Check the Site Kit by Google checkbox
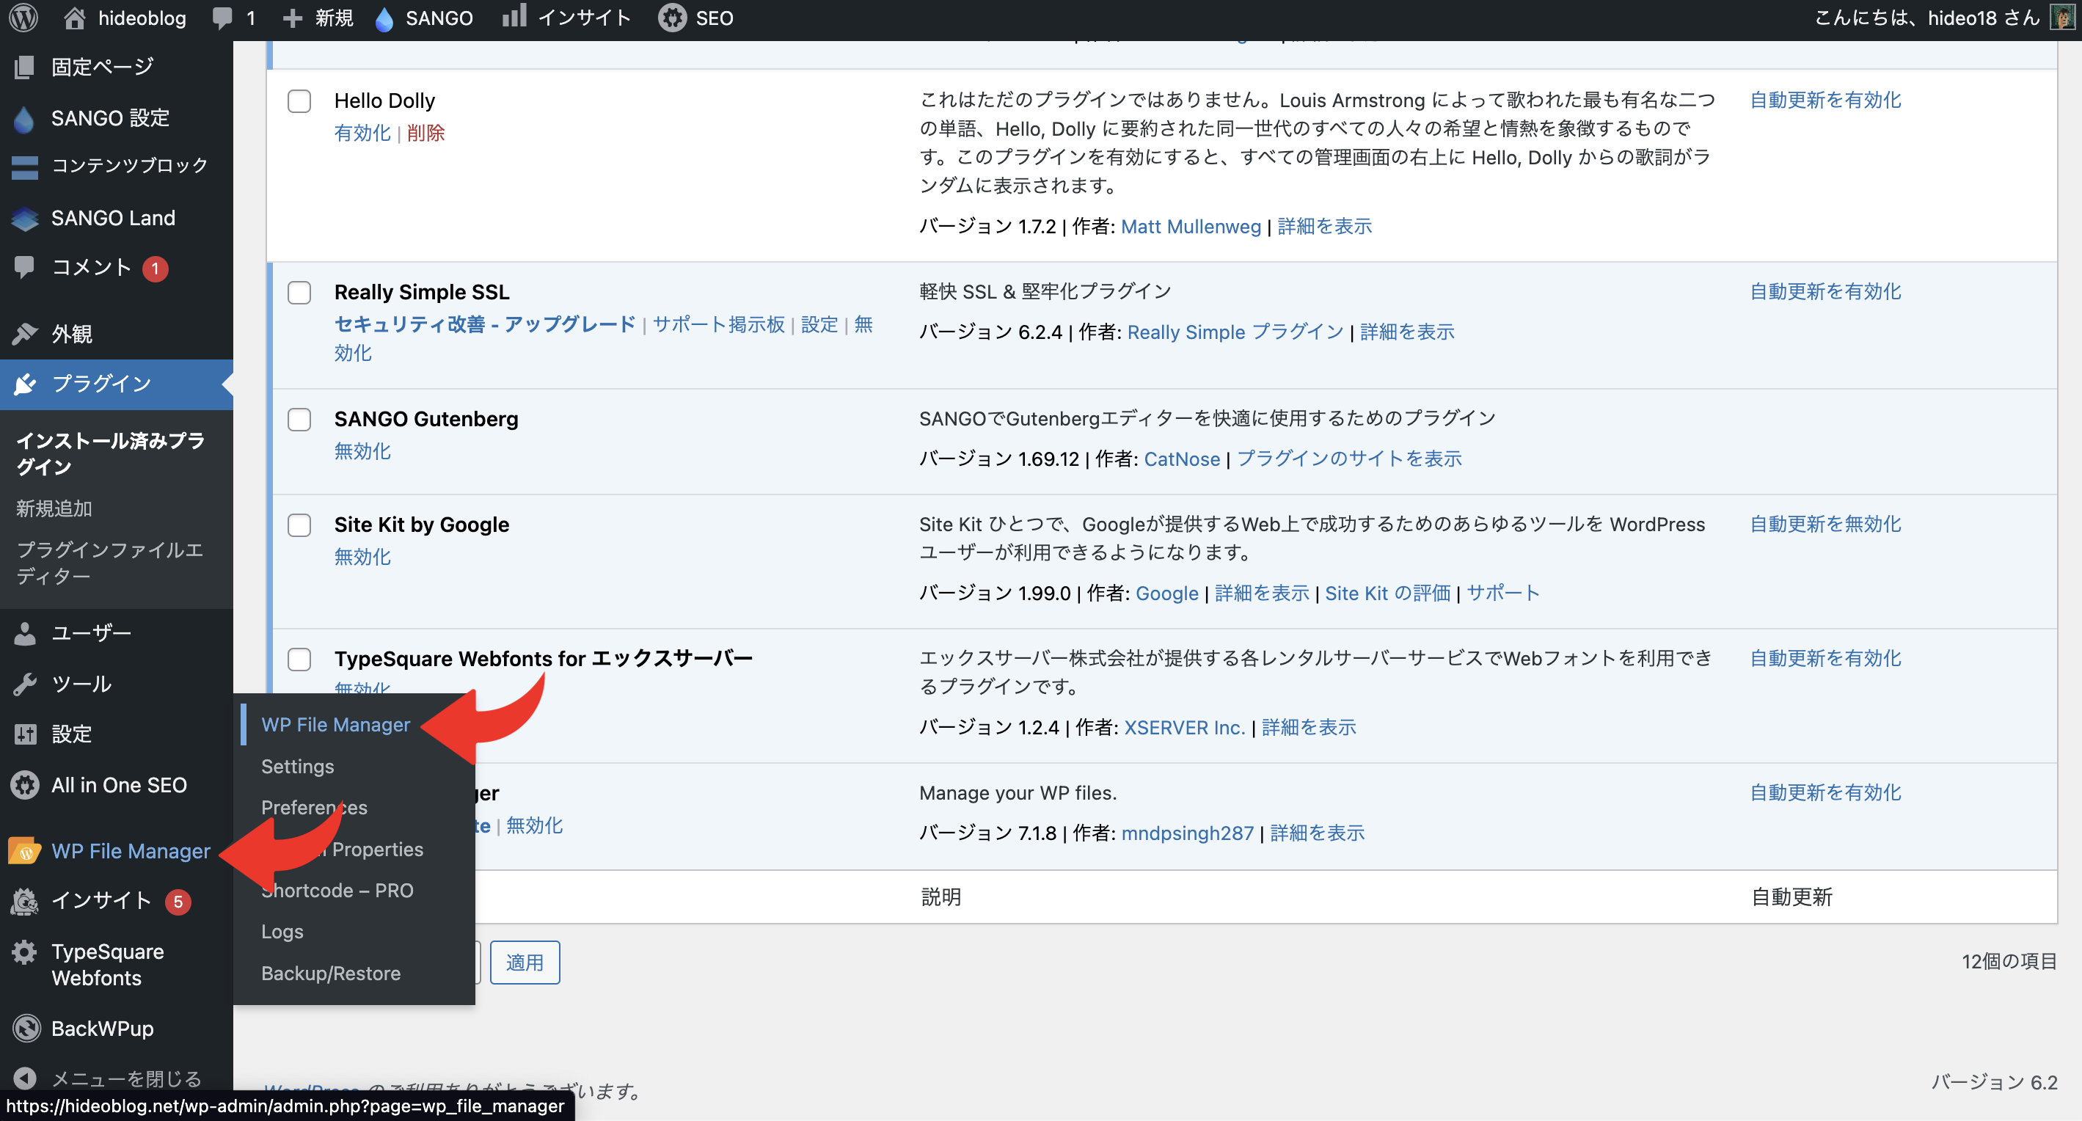This screenshot has height=1121, width=2082. click(299, 525)
